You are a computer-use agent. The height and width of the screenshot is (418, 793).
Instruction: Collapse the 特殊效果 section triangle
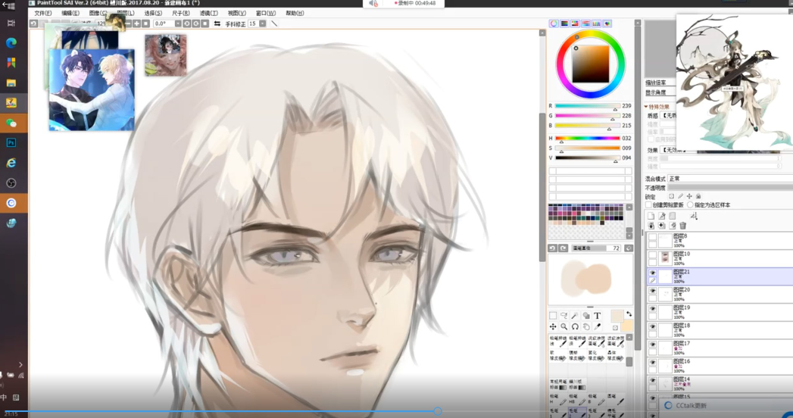(646, 107)
